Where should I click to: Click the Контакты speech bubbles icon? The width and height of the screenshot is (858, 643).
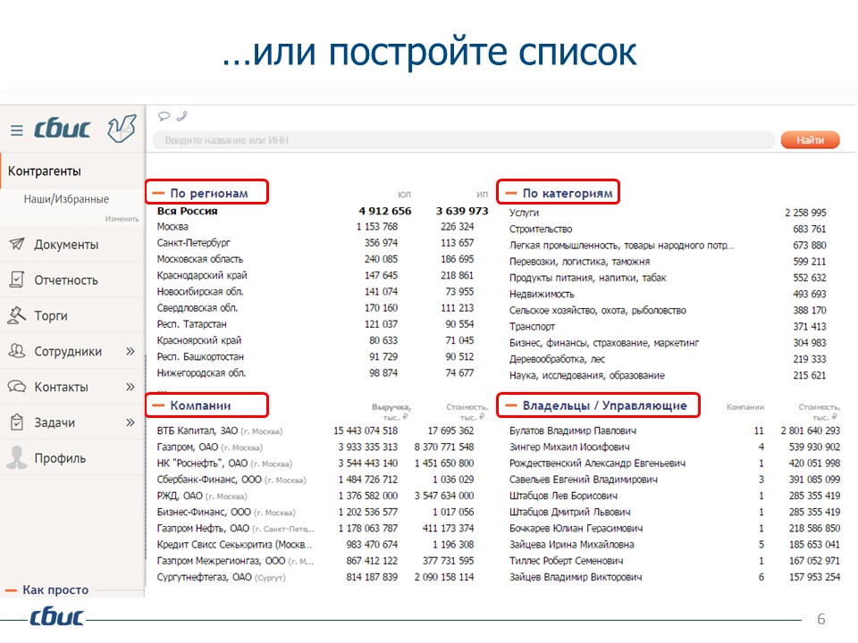coord(17,387)
